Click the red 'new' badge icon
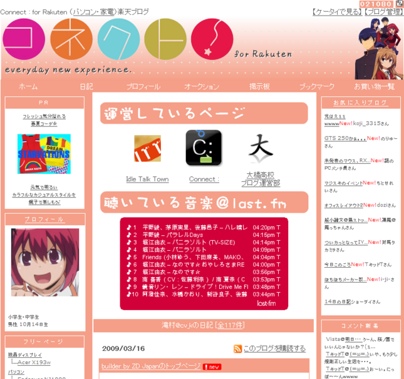This screenshot has height=379, width=404. coord(212,367)
